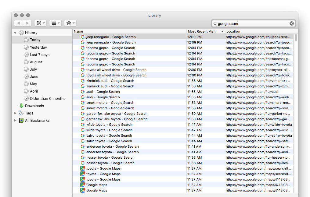The image size is (310, 197).
Task: Select Today in the sidebar
Action: coord(42,40)
